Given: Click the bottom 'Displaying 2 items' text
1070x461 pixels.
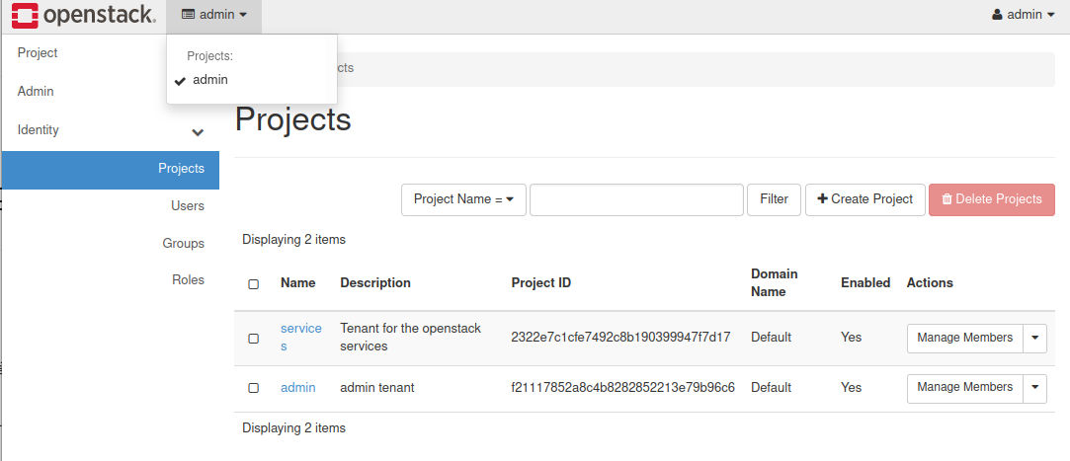Looking at the screenshot, I should coord(294,428).
